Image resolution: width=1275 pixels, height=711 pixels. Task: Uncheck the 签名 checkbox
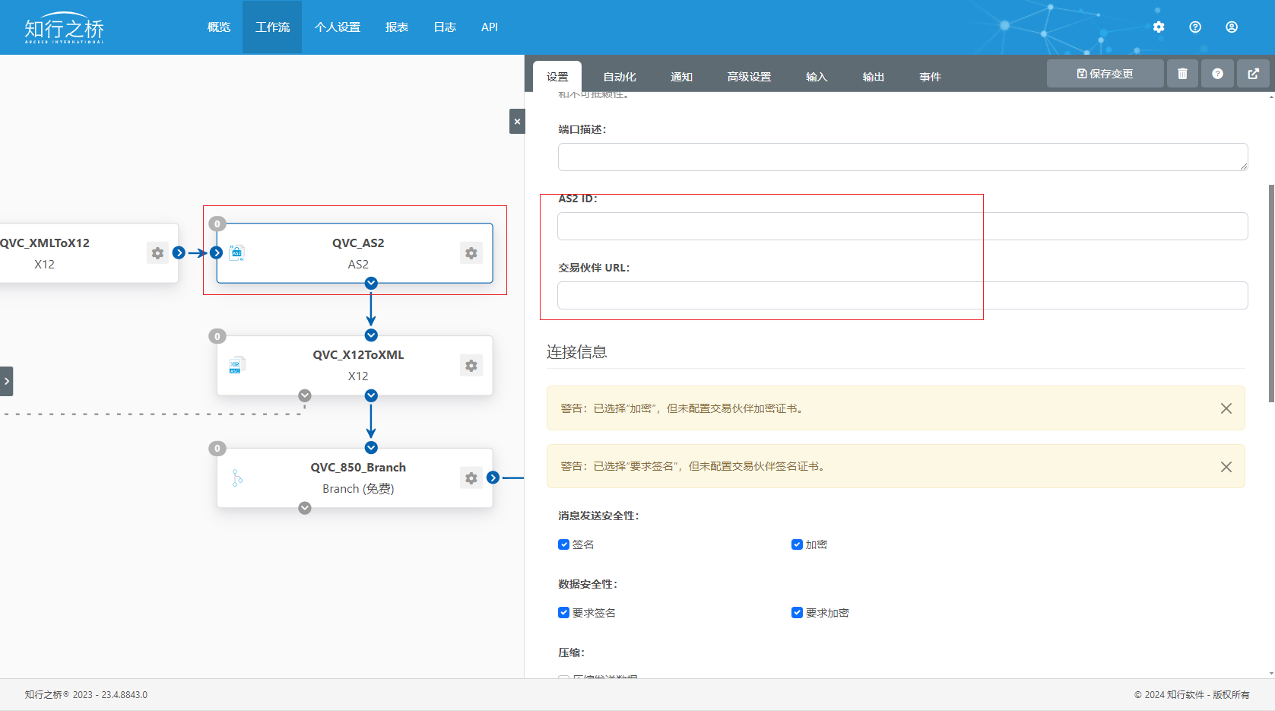click(563, 544)
